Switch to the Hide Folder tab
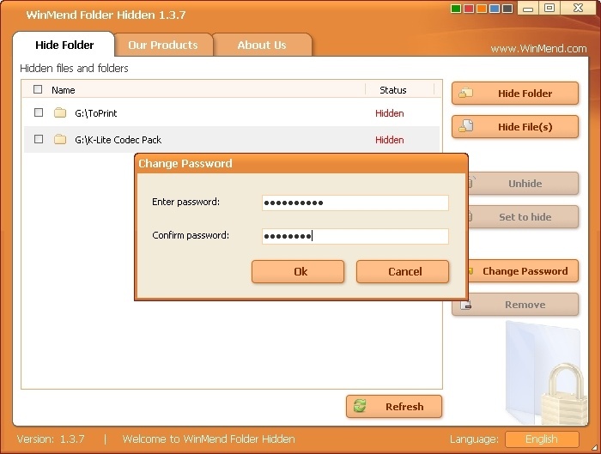 (64, 45)
